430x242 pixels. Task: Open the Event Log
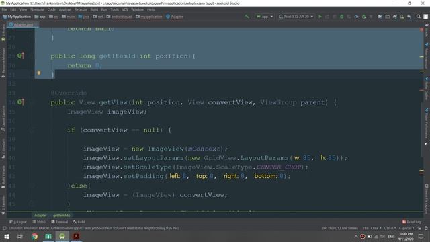pyautogui.click(x=411, y=222)
